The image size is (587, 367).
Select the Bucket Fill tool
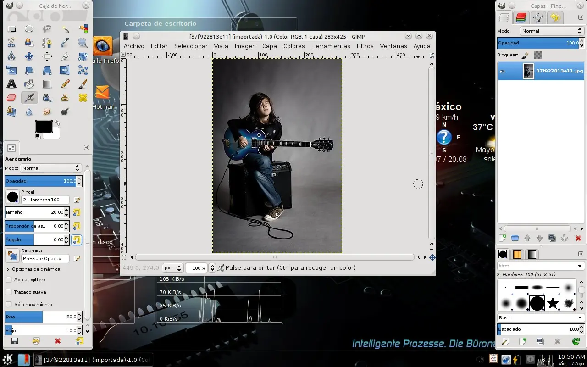pos(29,84)
